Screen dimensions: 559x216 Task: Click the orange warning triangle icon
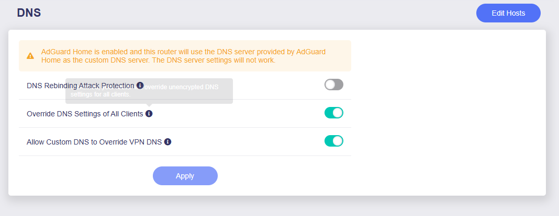[30, 56]
